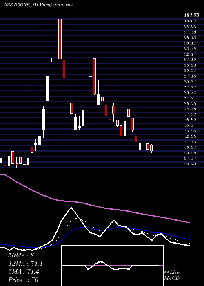Viewport: 204px width, 286px height.
Task: Select the 80.58 price level label
Action: click(190, 103)
